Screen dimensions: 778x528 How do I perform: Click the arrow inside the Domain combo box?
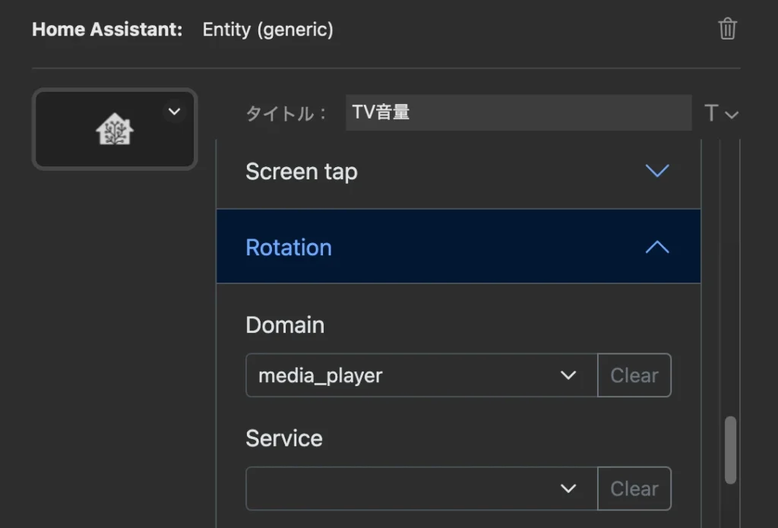[568, 375]
